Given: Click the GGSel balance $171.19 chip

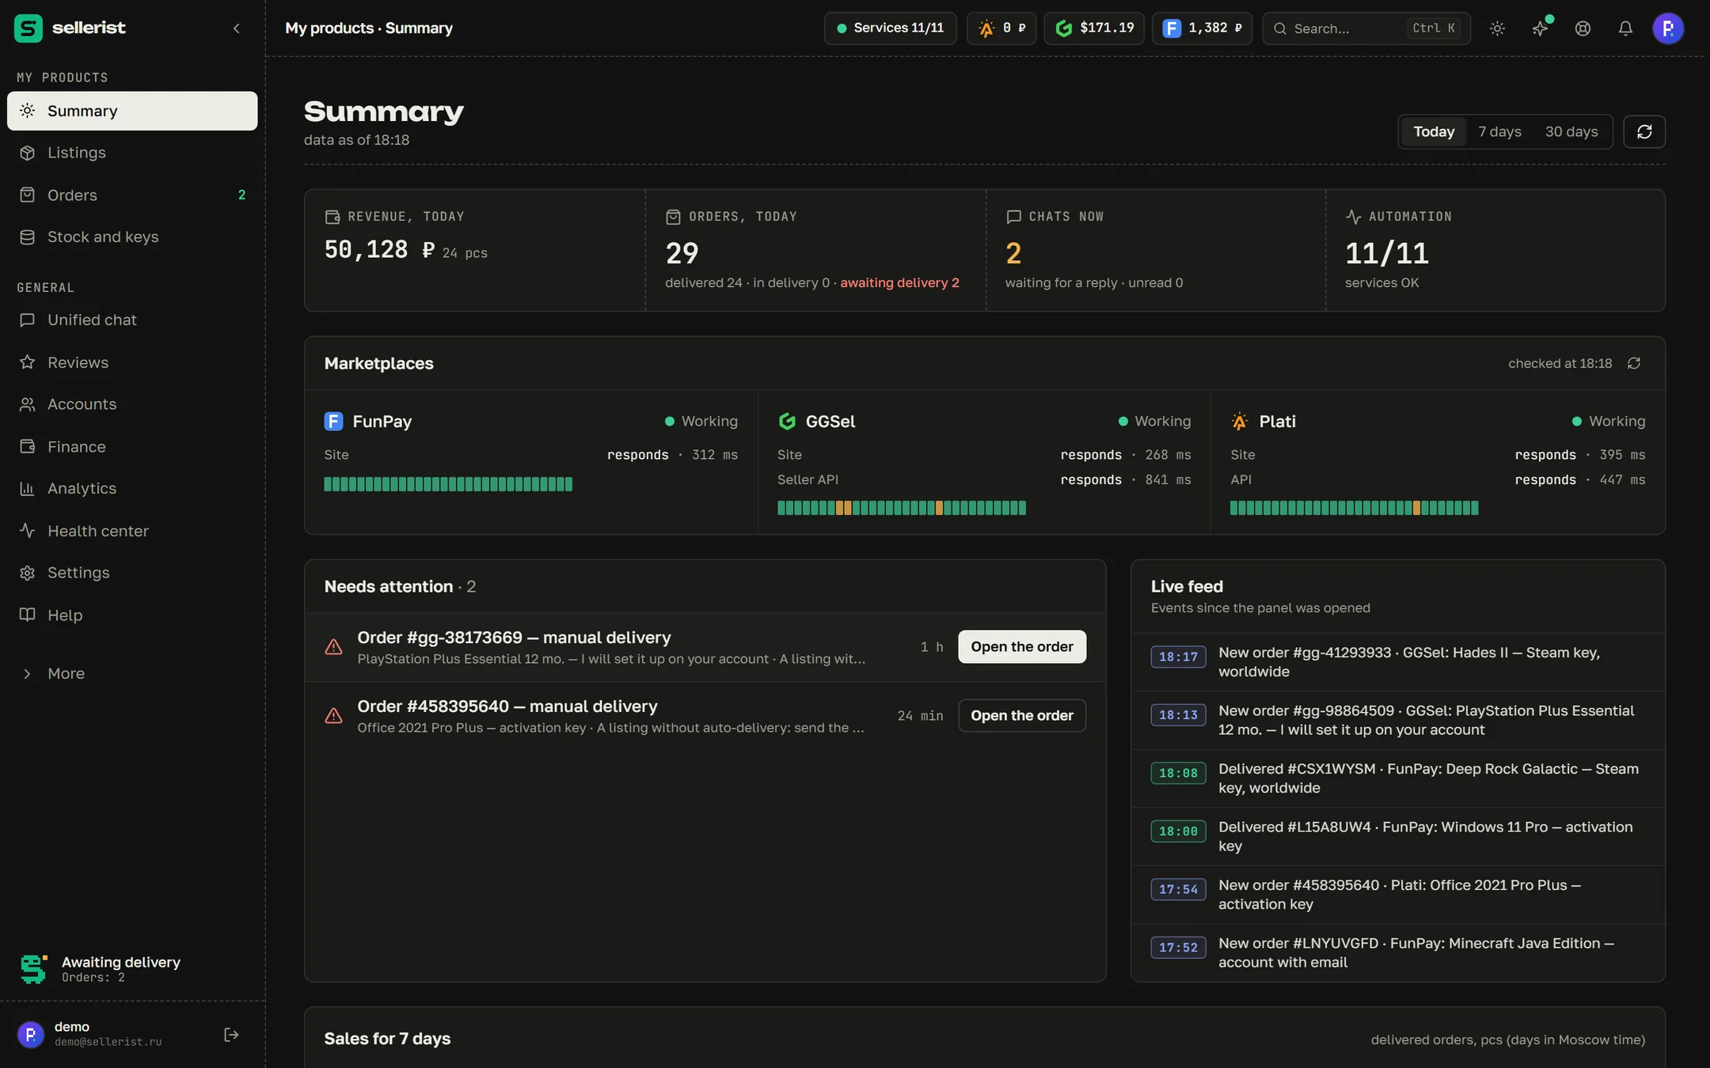Looking at the screenshot, I should pyautogui.click(x=1094, y=28).
